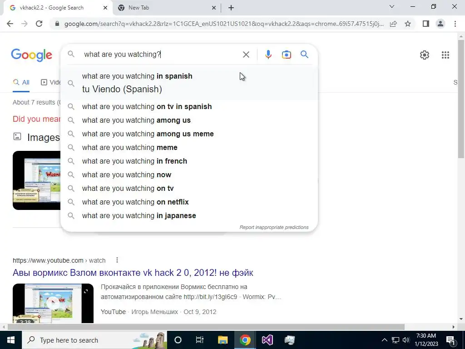Open the Russian-titled vk hack YouTube result
The image size is (465, 349).
pyautogui.click(x=133, y=273)
